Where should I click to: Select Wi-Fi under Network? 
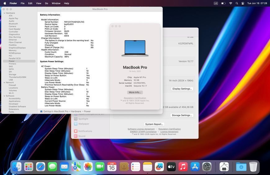(x=11, y=93)
